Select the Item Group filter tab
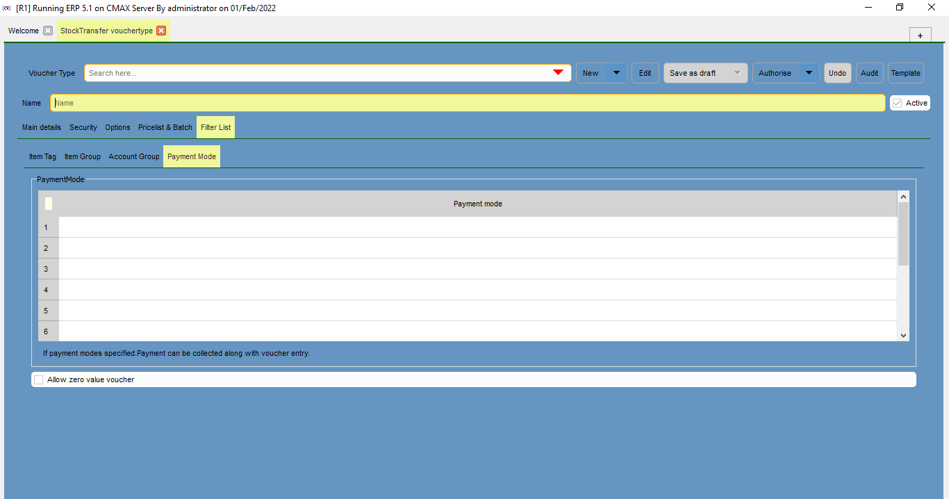Screen dimensions: 949x499 point(82,156)
